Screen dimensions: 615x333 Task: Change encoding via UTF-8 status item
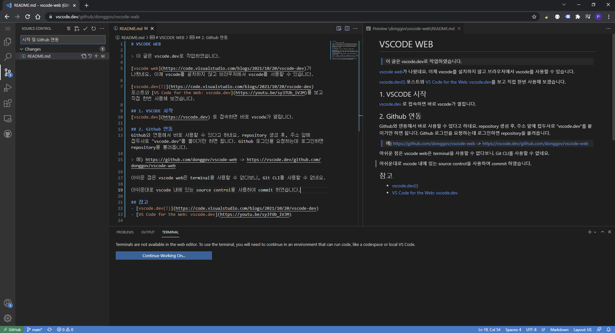pos(531,329)
